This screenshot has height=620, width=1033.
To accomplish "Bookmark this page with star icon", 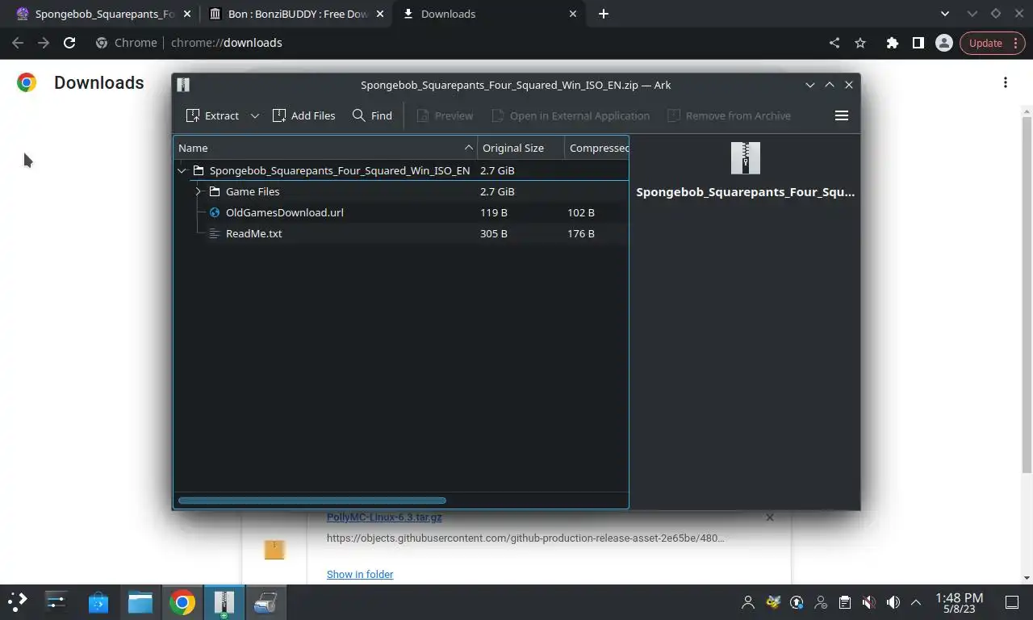I will point(860,43).
